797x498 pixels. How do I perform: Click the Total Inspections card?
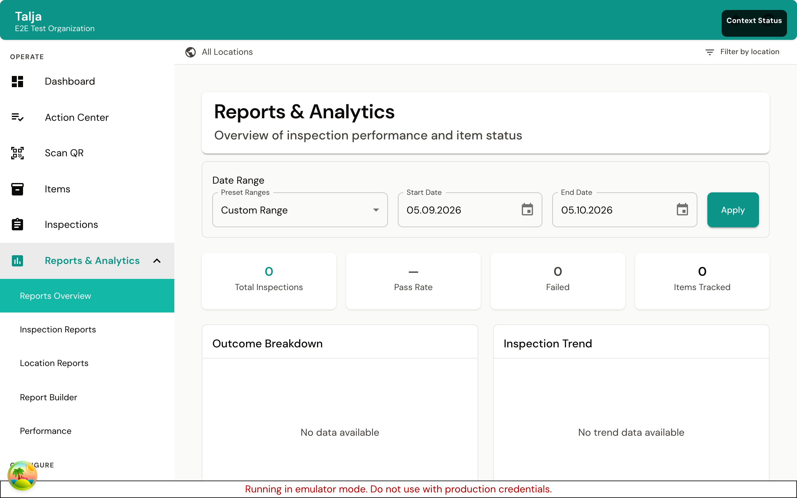(269, 281)
